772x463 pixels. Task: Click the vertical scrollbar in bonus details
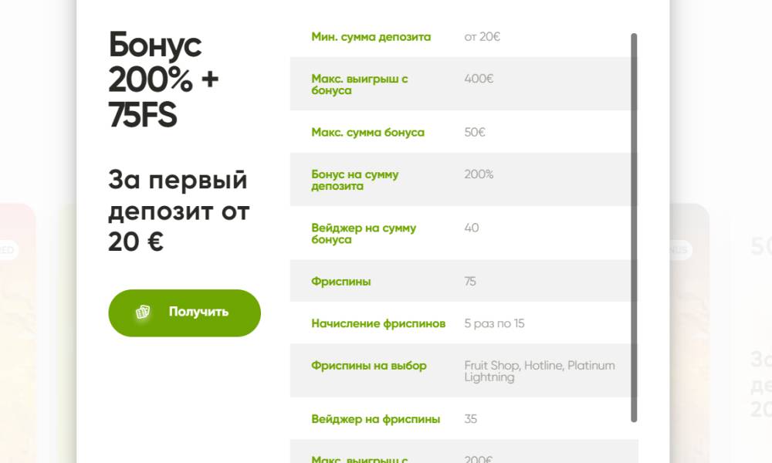(634, 228)
